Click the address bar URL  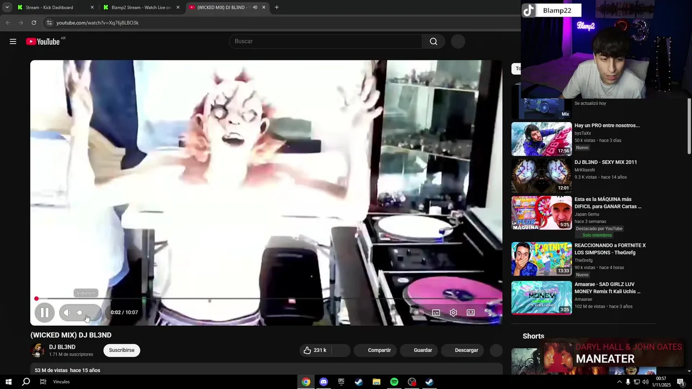click(97, 23)
